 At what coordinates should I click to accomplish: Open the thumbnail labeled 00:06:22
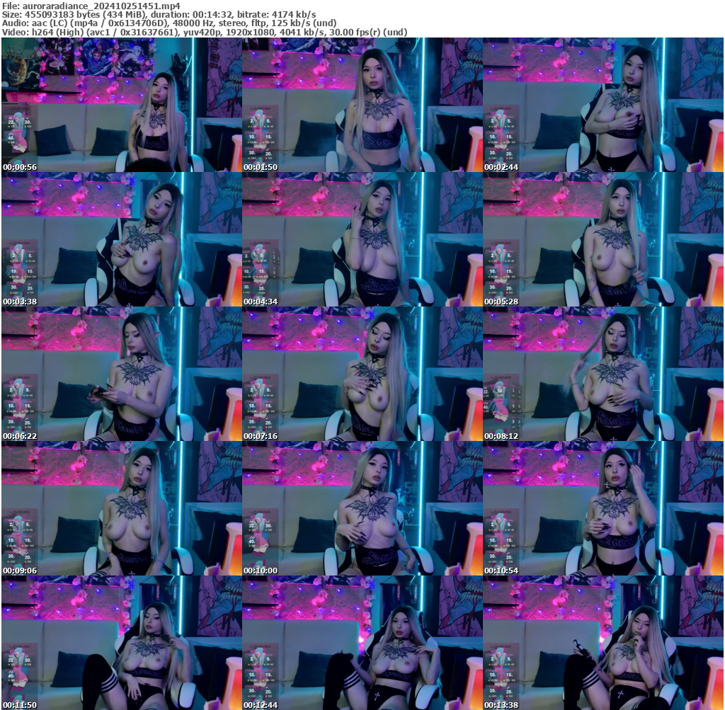[120, 375]
